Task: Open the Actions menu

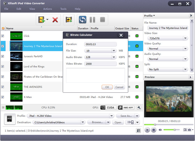Action: (x=47, y=9)
